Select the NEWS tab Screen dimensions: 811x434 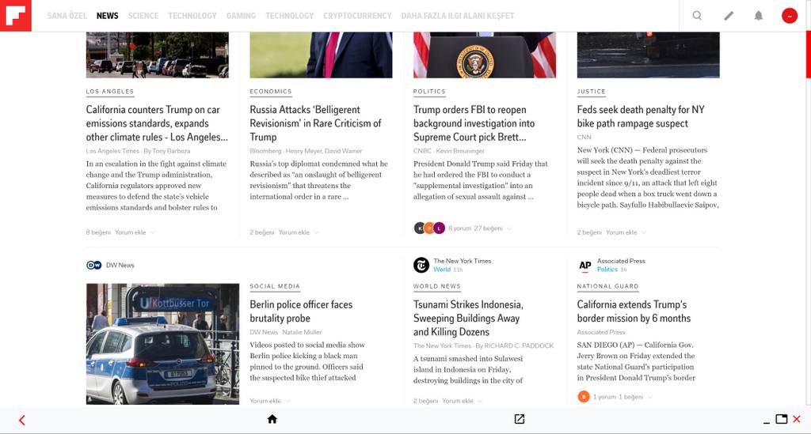pyautogui.click(x=107, y=16)
